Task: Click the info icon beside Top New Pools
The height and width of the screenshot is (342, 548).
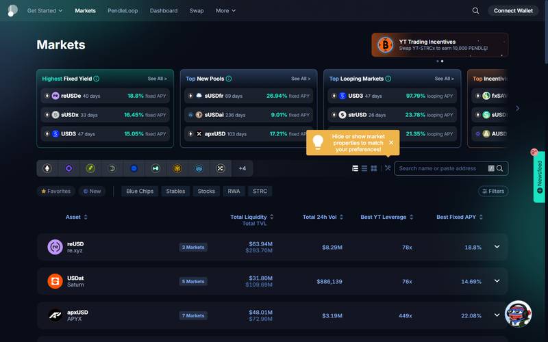Action: click(x=229, y=79)
